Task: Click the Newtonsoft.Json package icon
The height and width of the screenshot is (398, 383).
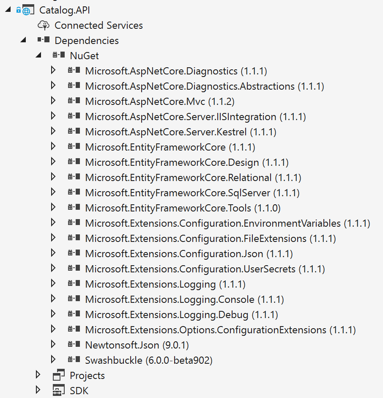Action: click(74, 345)
